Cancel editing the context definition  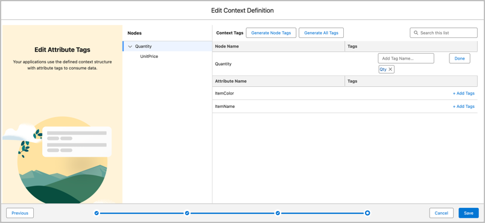point(442,213)
